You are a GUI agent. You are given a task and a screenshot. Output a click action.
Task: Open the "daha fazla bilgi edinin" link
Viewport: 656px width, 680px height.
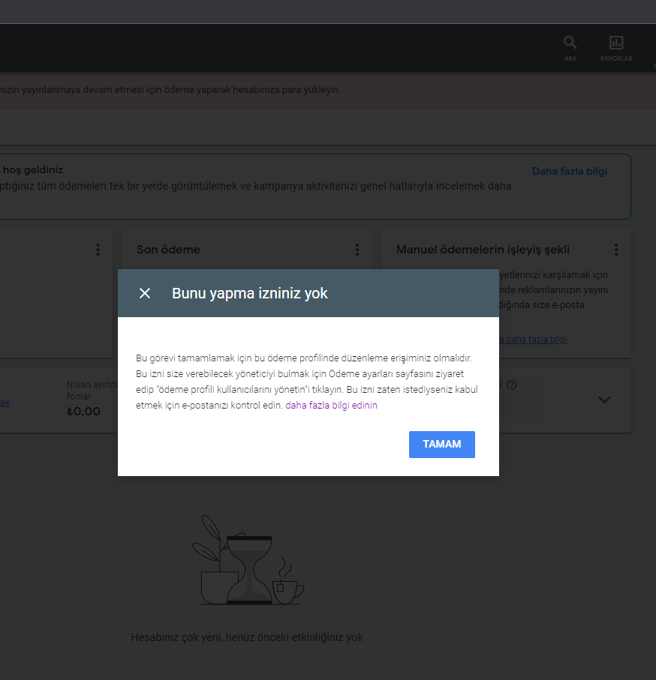(x=331, y=405)
